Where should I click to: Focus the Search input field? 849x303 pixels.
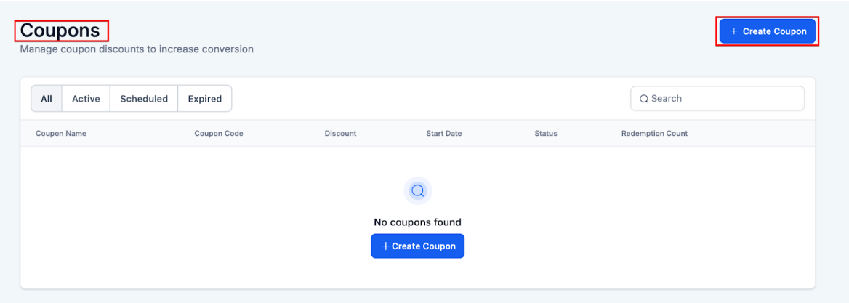(723, 99)
